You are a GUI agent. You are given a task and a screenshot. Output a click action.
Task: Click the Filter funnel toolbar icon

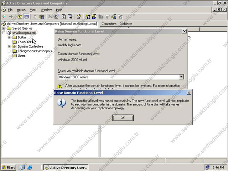tap(107, 17)
